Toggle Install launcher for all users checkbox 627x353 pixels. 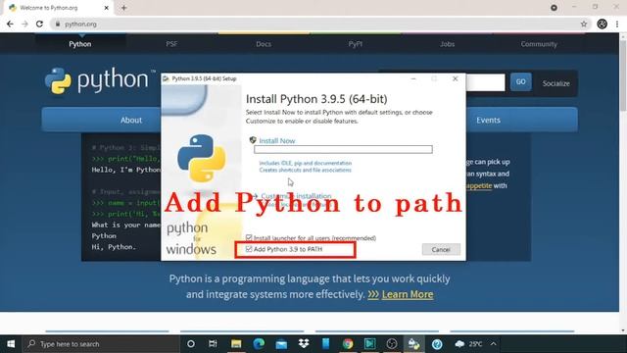click(249, 237)
